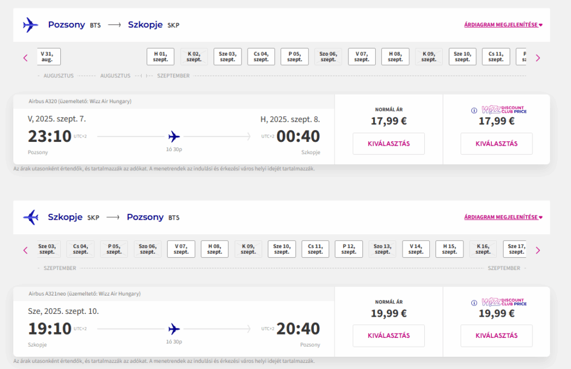Click info icon beside return Wizz Discount Club price
The image size is (571, 369).
tap(474, 302)
